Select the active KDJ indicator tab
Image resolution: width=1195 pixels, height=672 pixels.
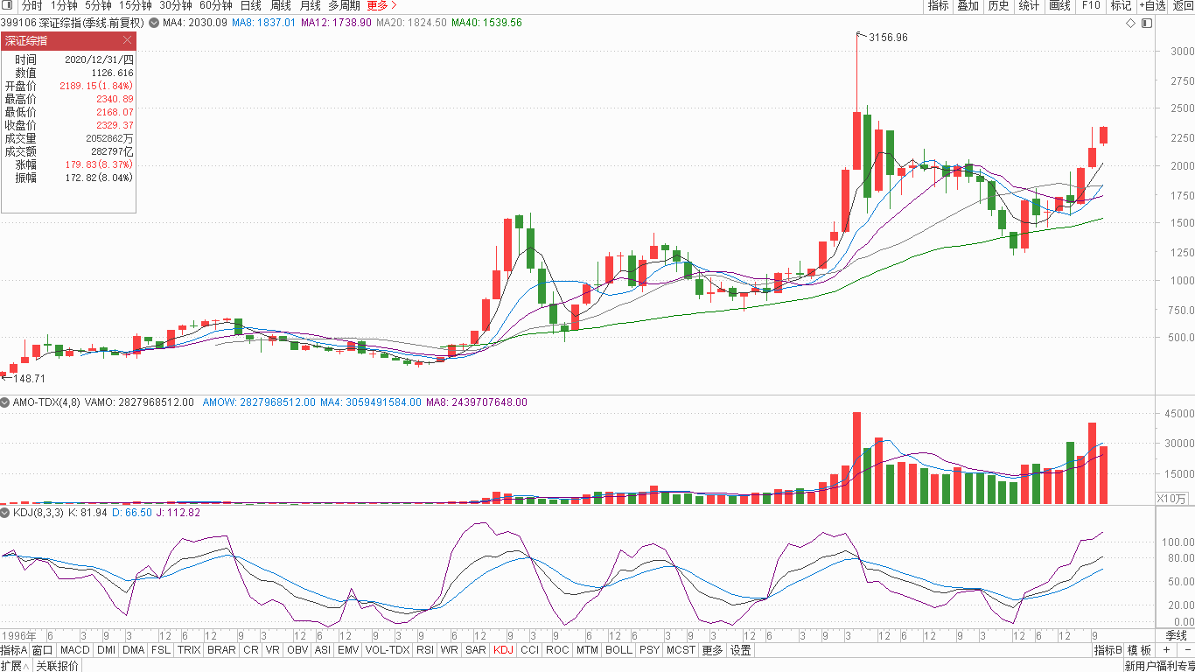(503, 650)
